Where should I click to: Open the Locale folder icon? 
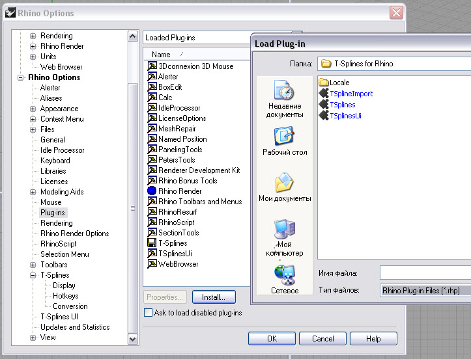(324, 82)
